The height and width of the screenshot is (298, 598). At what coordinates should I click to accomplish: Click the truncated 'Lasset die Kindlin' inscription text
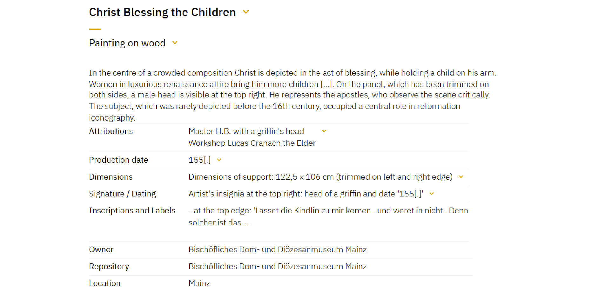[x=328, y=216]
